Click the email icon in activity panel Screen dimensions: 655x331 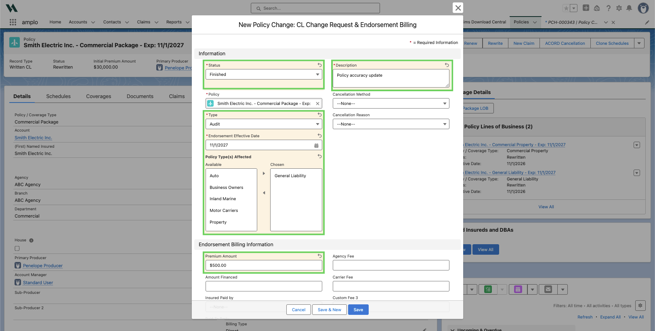(x=548, y=289)
